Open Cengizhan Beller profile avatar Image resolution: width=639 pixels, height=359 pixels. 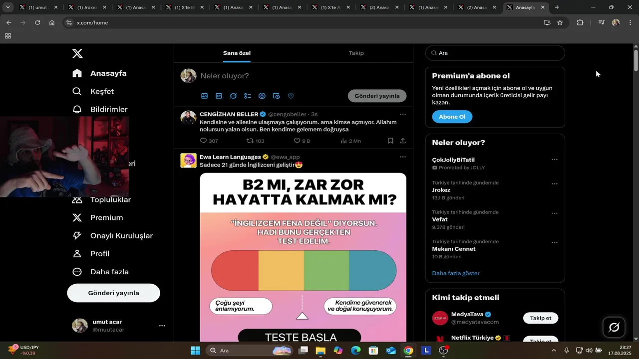[x=188, y=118]
